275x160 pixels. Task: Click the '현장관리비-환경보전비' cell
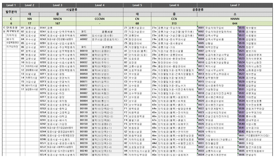[x=177, y=59]
